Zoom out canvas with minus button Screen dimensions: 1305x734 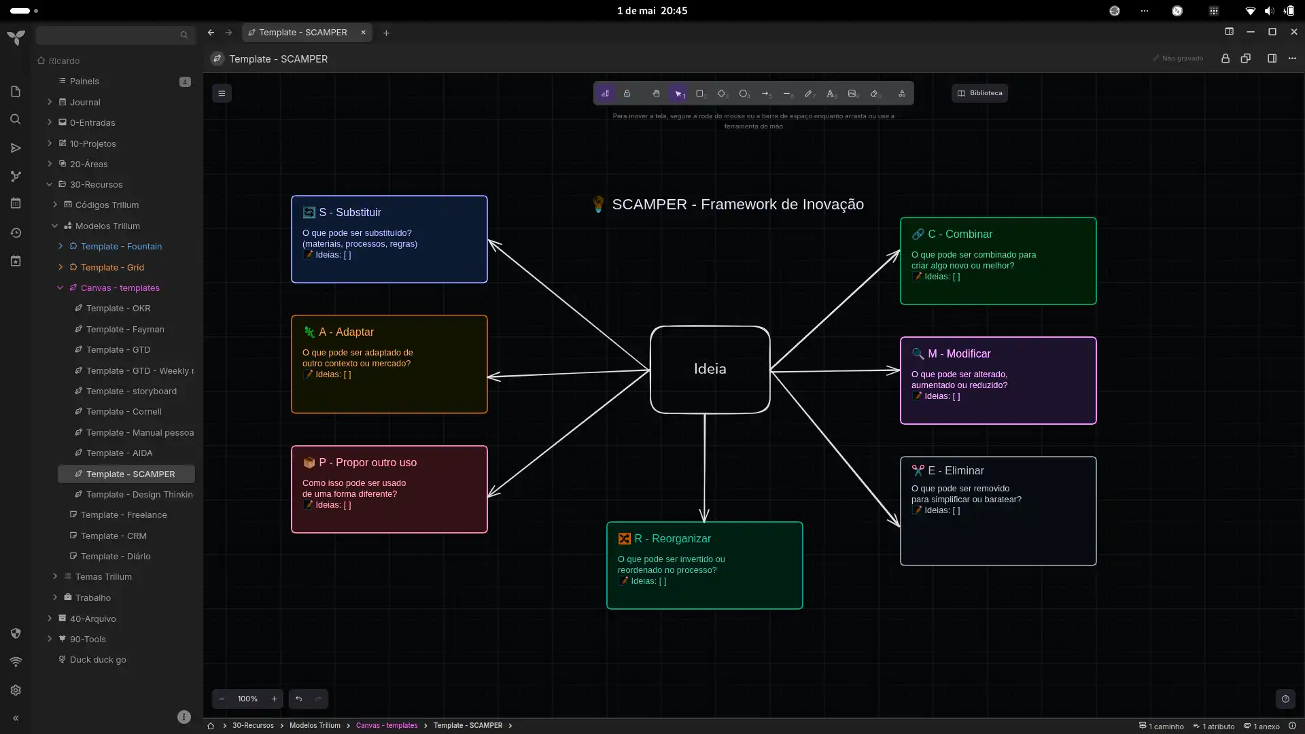(x=222, y=699)
